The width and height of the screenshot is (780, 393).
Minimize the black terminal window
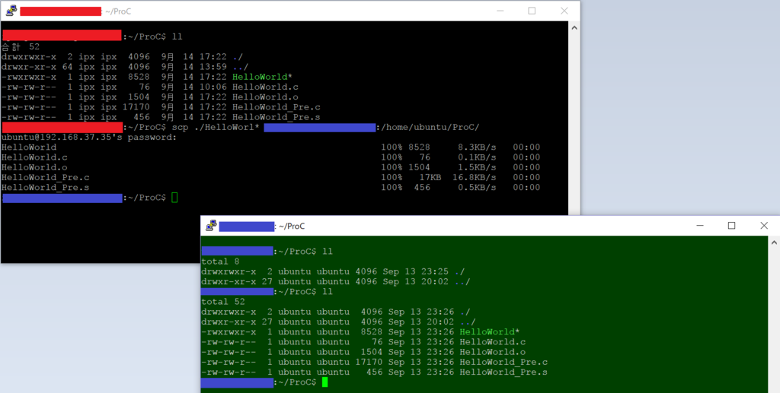click(499, 11)
